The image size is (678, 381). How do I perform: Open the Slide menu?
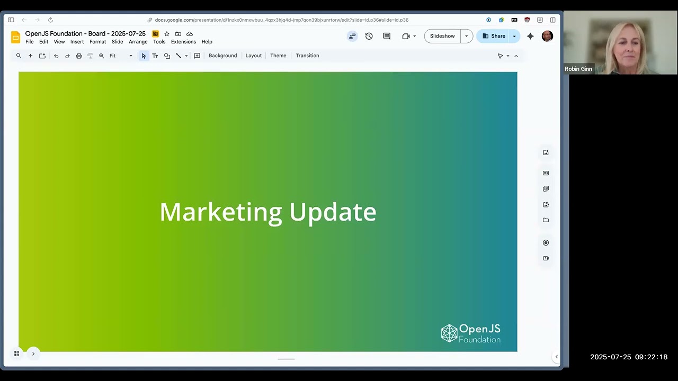[117, 42]
